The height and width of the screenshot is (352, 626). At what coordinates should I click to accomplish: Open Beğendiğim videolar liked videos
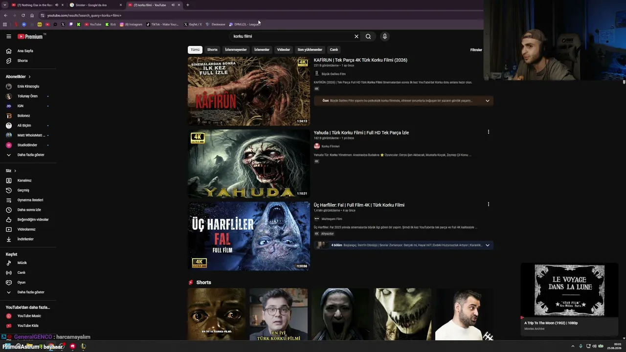[x=28, y=220]
